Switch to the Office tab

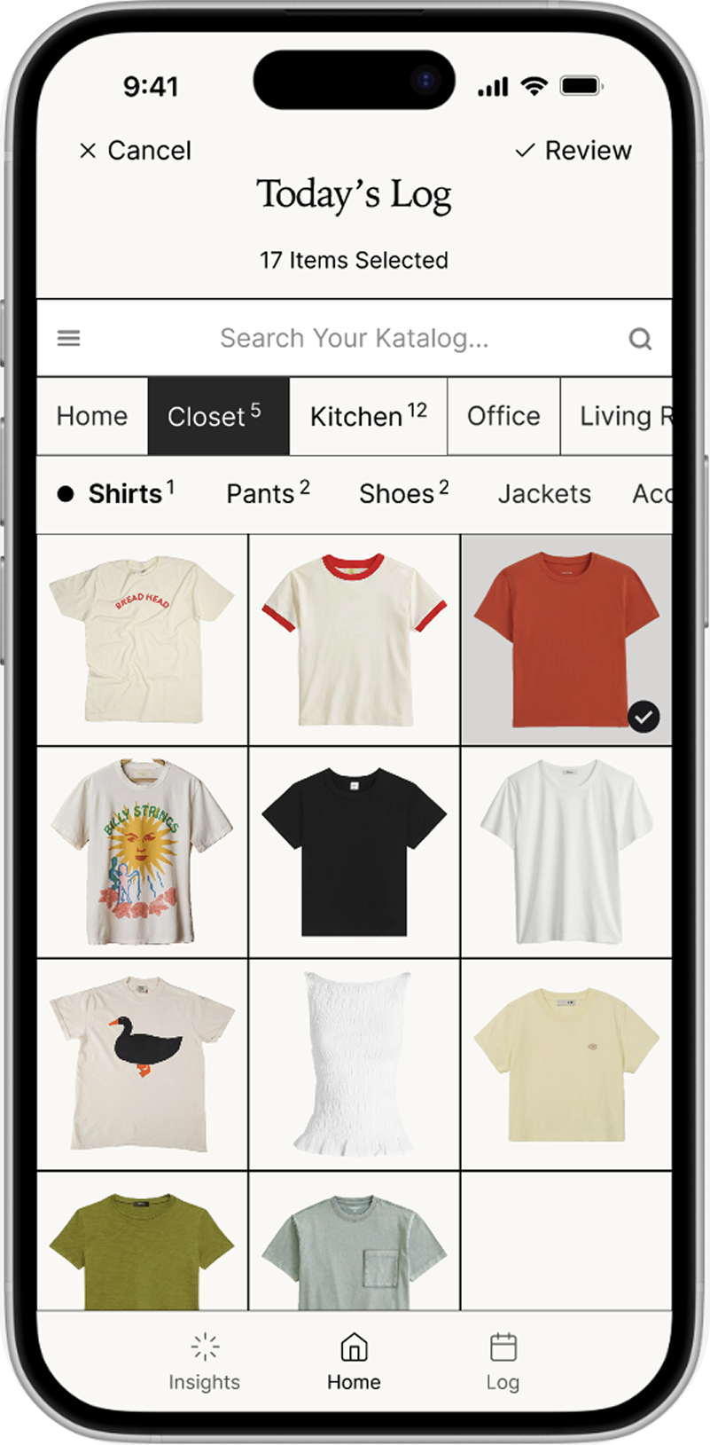coord(503,416)
